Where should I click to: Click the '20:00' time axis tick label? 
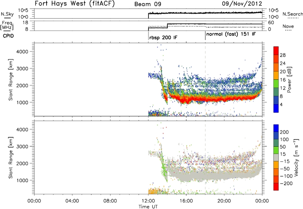click(224, 201)
